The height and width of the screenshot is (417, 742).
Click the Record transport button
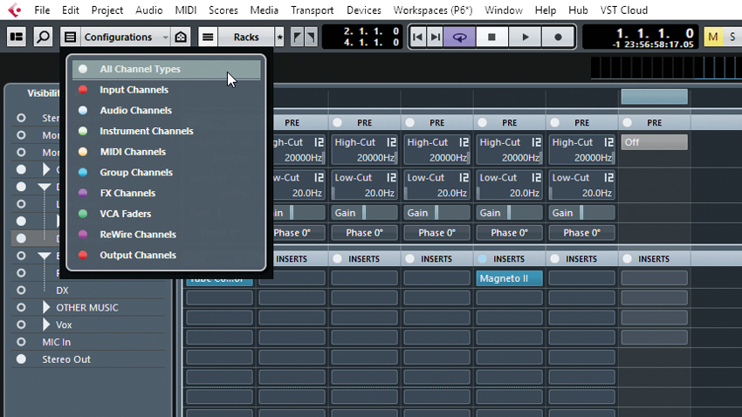[558, 37]
